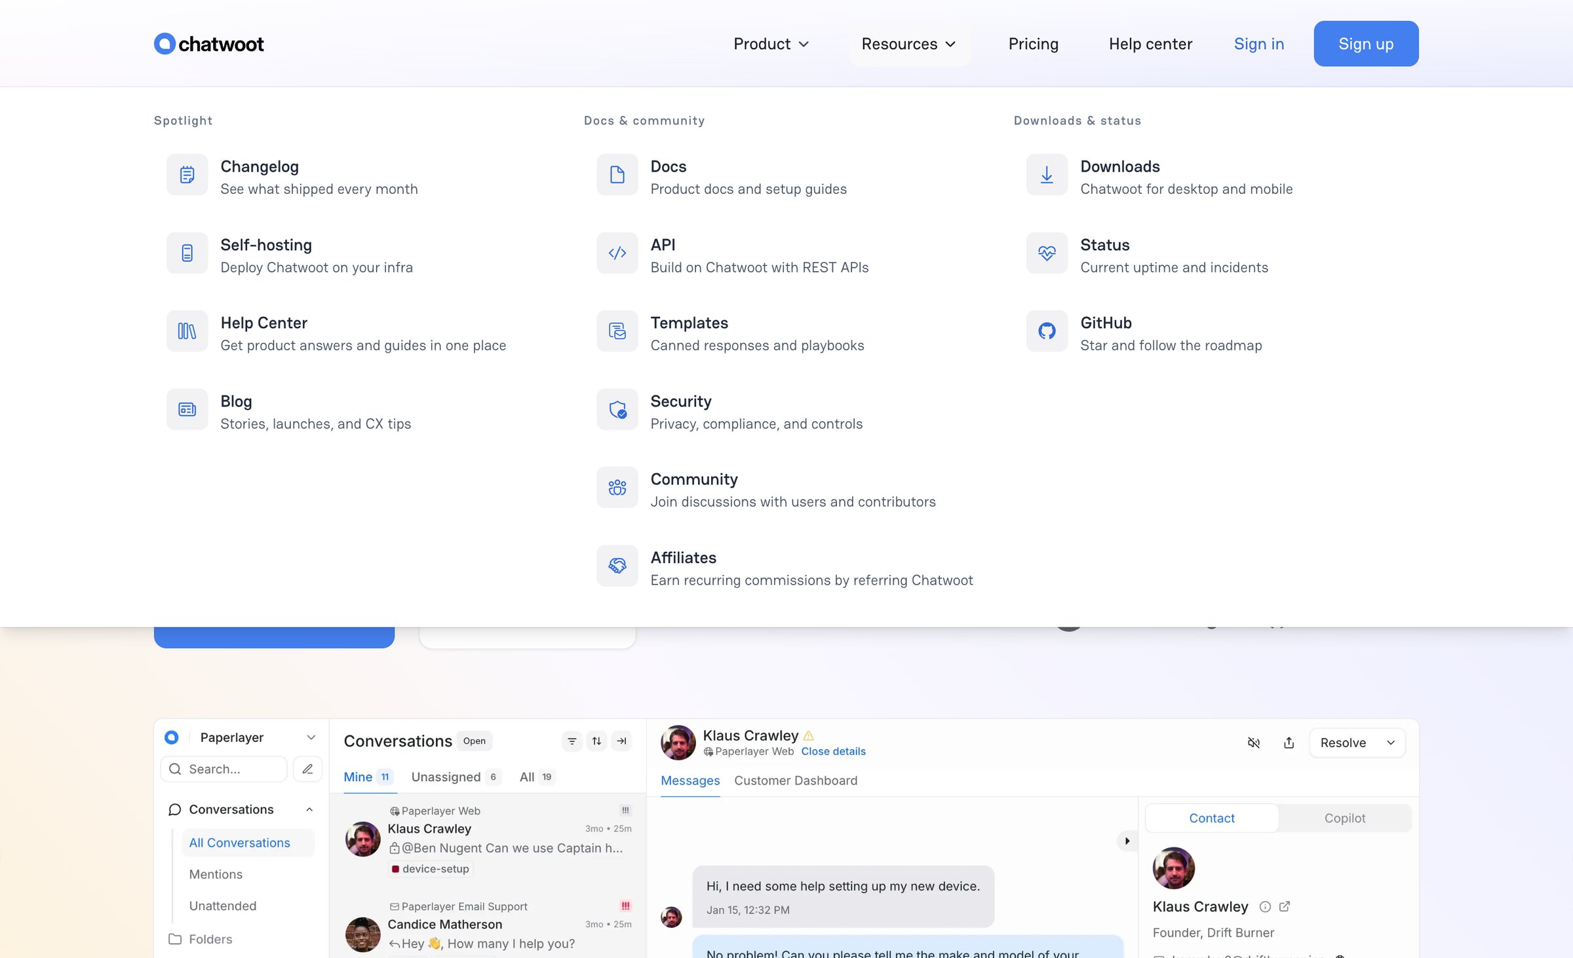The image size is (1573, 958).
Task: Select the Copilot tab
Action: point(1345,818)
